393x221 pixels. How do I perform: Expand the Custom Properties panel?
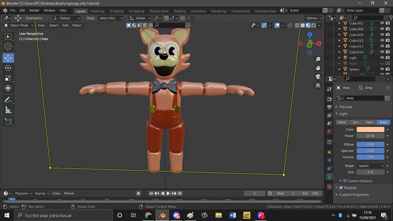(x=354, y=195)
